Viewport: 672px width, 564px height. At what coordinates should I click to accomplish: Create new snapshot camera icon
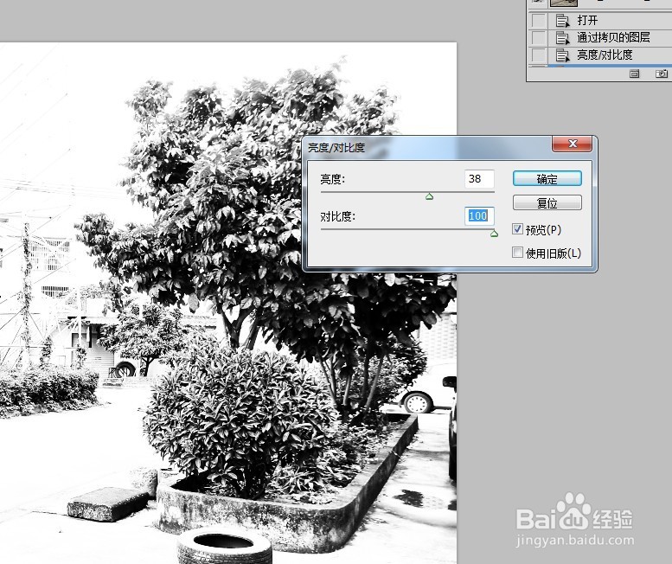click(x=662, y=74)
